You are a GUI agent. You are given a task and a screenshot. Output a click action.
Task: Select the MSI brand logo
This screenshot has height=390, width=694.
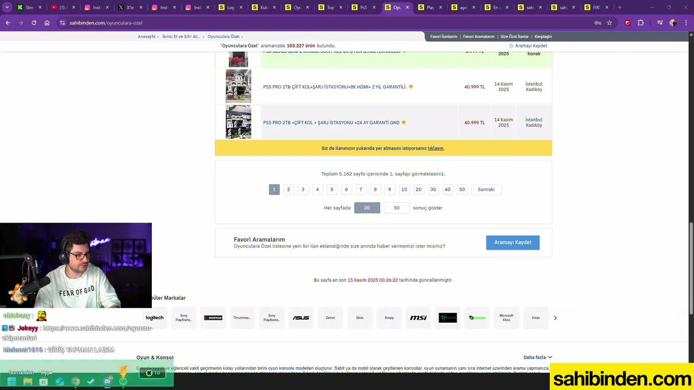pyautogui.click(x=419, y=318)
